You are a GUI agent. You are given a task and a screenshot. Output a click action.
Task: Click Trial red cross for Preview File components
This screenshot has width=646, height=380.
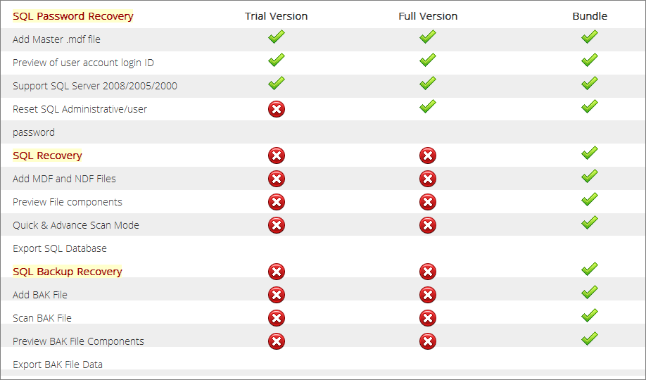(x=277, y=202)
